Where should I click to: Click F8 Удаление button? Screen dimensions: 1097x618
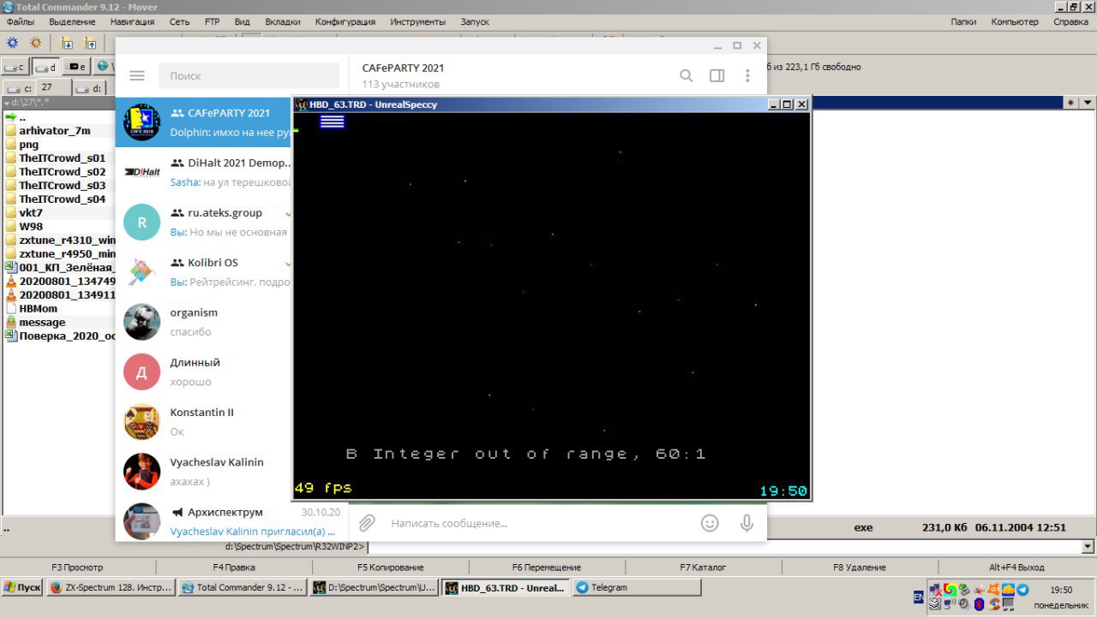click(x=859, y=567)
